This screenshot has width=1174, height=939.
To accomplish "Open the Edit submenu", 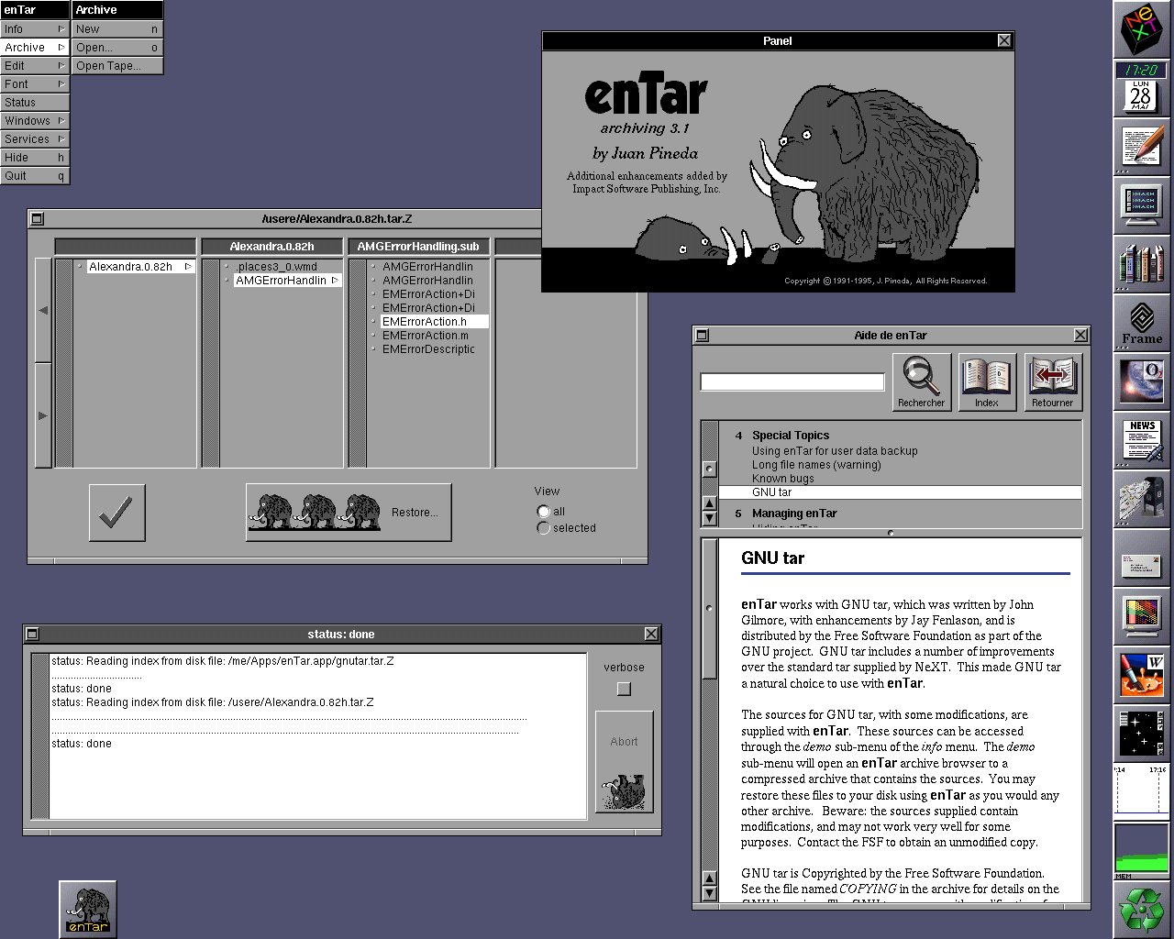I will pyautogui.click(x=35, y=66).
